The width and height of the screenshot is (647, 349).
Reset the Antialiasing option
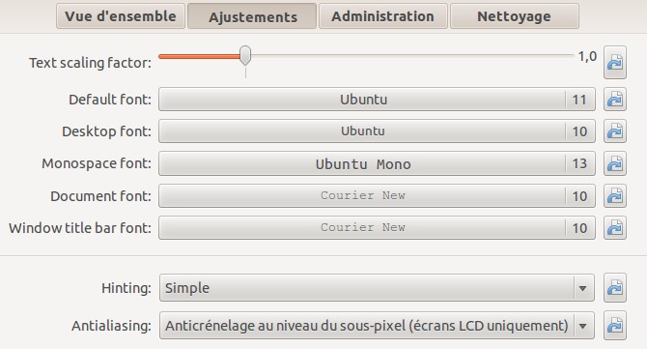[x=615, y=326]
